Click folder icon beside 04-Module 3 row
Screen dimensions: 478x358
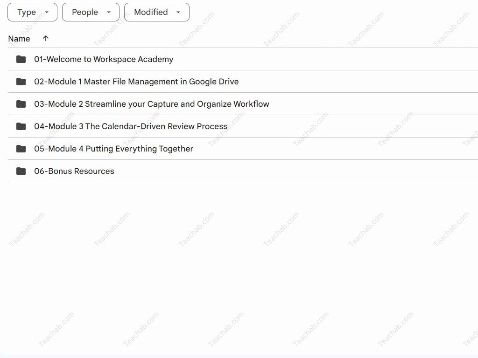[21, 126]
